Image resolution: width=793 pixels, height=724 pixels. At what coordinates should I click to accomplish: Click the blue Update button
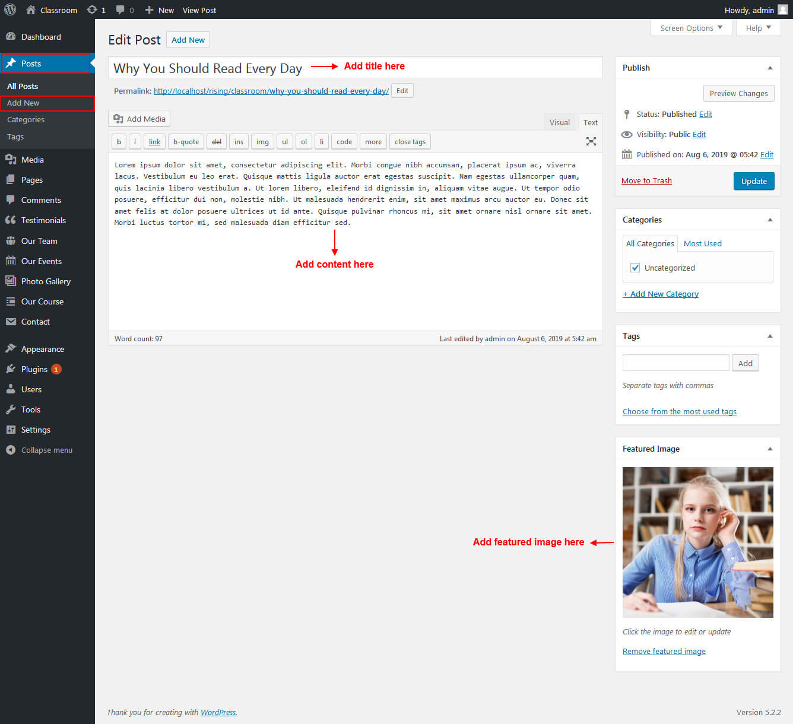click(753, 181)
